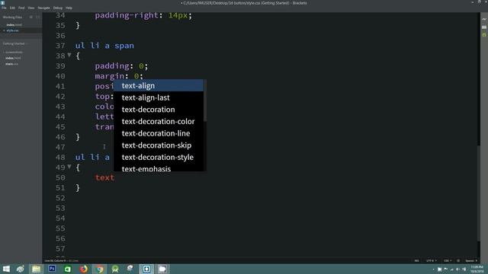Open the UTF-8 encoding dropdown
Viewport: 488px width, 274px height.
pyautogui.click(x=432, y=260)
